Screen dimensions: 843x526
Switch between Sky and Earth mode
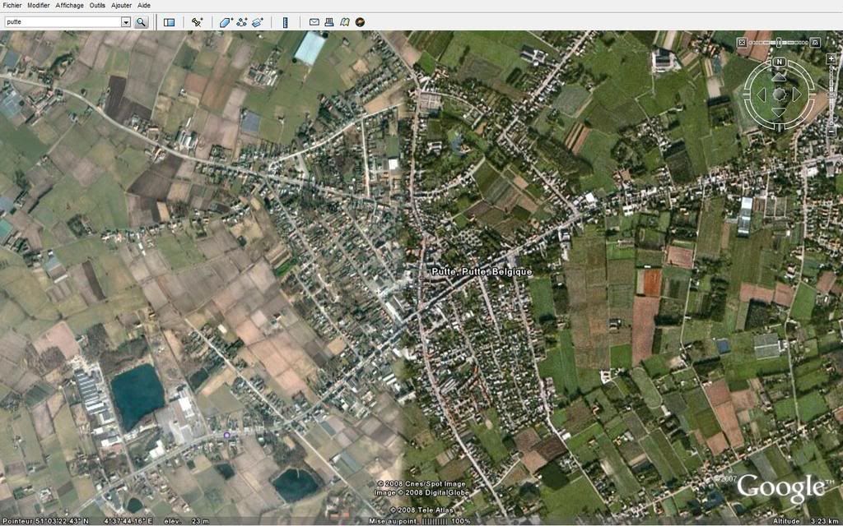(361, 22)
